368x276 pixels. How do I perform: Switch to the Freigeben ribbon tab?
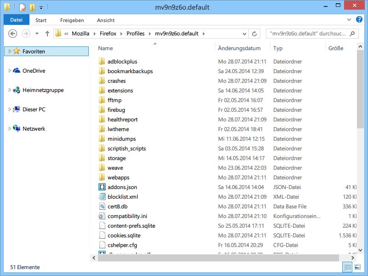(x=72, y=20)
